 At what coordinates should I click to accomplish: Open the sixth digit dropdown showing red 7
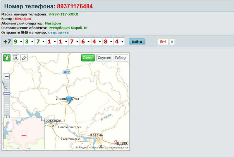coord(74,41)
